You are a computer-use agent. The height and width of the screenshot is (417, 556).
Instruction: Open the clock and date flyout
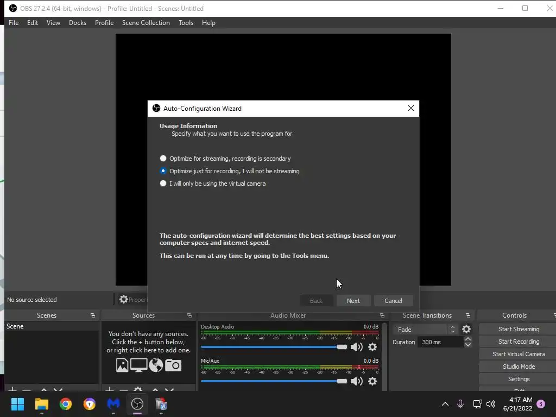(x=517, y=404)
